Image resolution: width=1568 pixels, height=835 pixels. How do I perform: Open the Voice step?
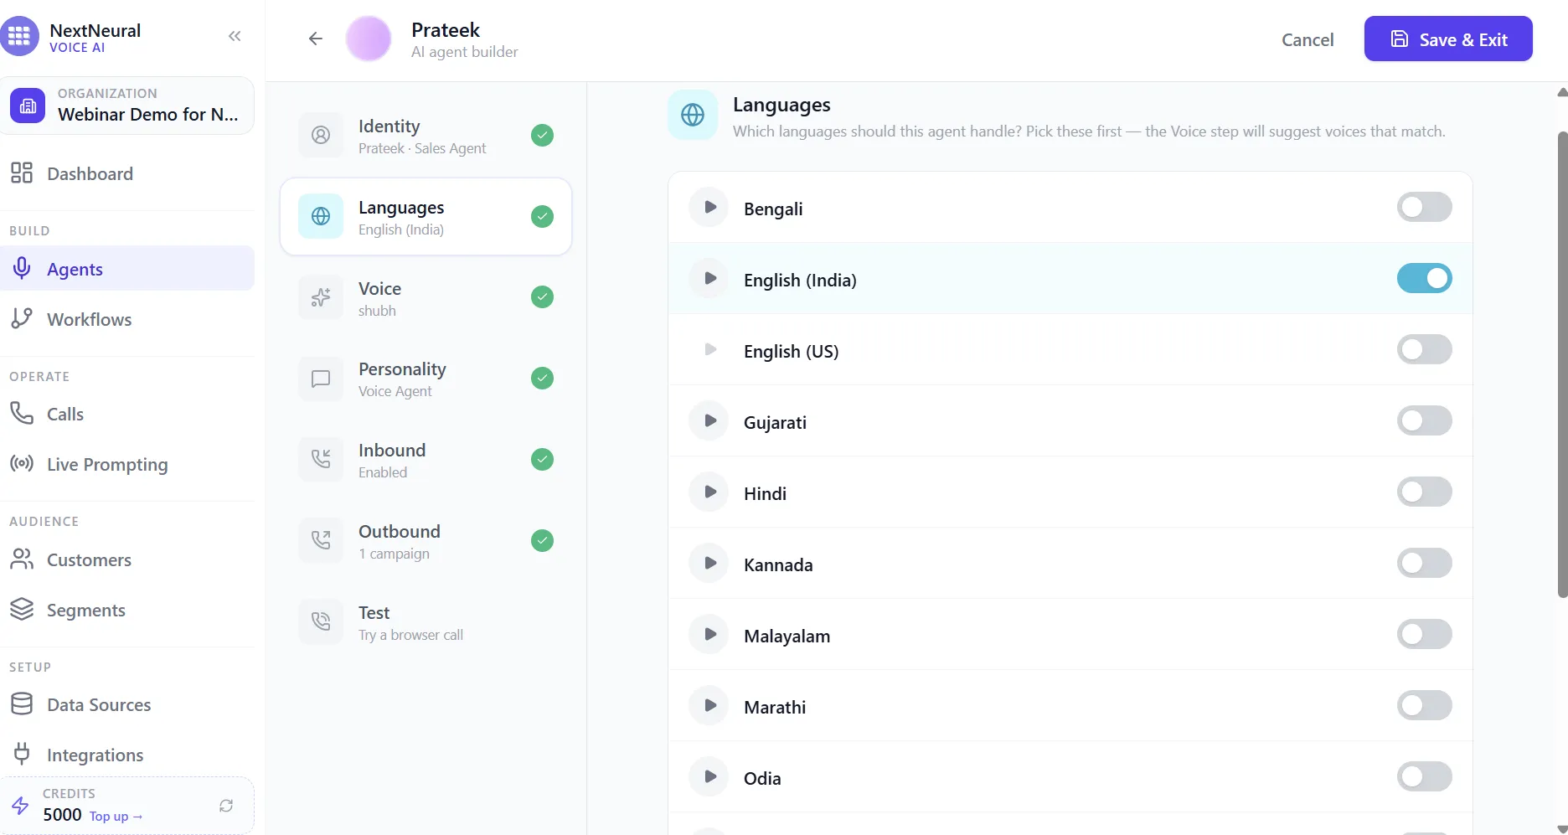[x=426, y=297]
